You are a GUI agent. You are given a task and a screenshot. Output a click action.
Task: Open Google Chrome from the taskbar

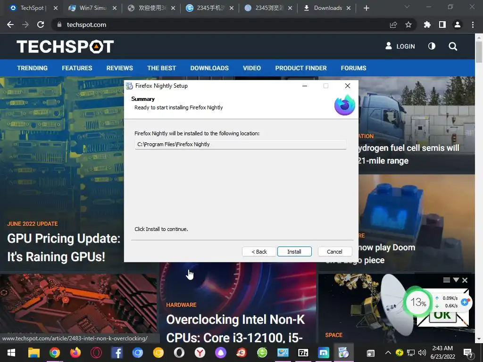coord(55,353)
